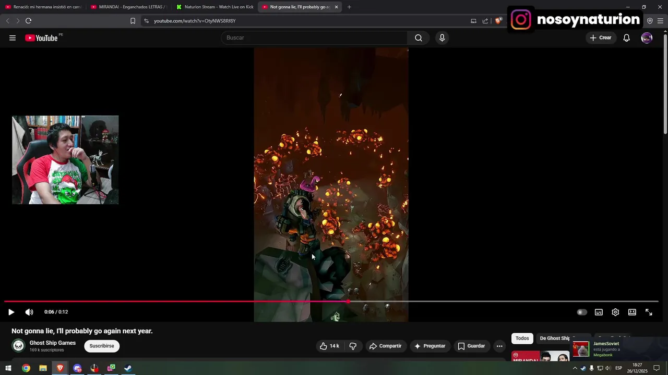This screenshot has width=668, height=375.
Task: Open a new browser tab
Action: (x=349, y=7)
